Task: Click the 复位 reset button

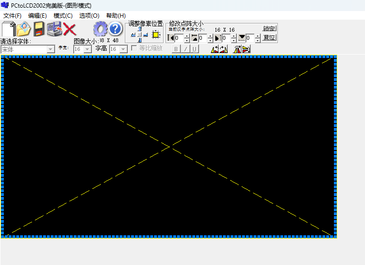Action: (269, 37)
